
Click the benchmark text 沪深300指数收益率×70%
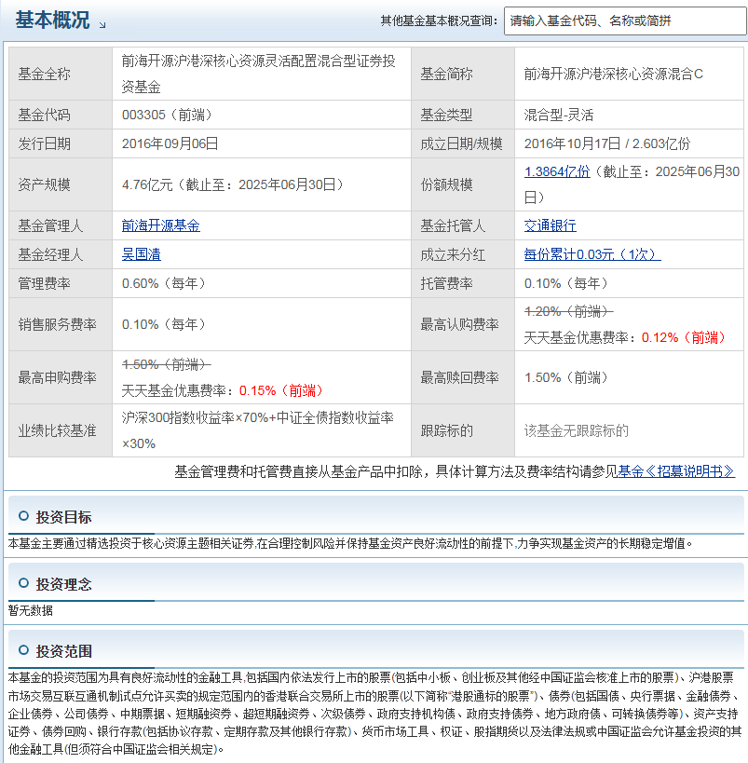pyautogui.click(x=196, y=417)
